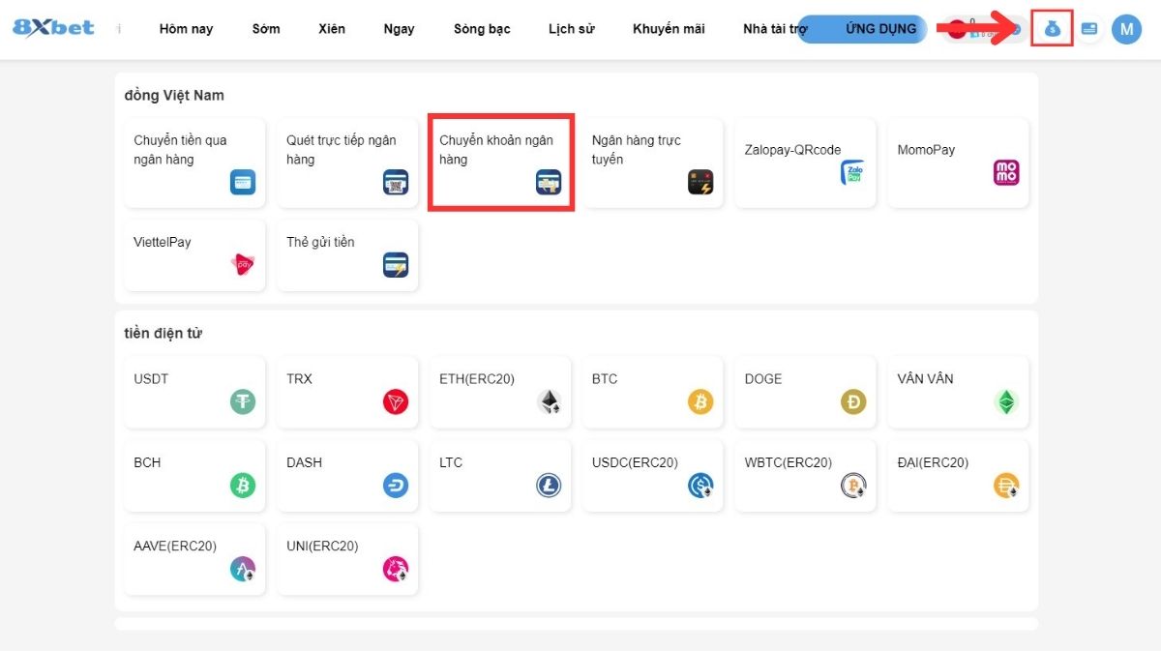1161x651 pixels.
Task: Go to the Xiên menu item
Action: 332,29
